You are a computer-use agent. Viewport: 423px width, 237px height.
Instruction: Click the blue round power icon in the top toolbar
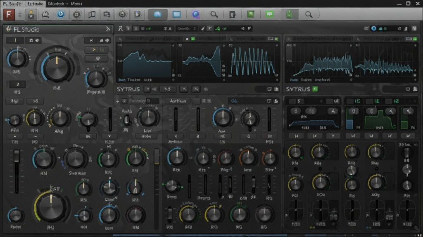[x=61, y=14]
